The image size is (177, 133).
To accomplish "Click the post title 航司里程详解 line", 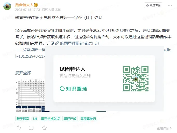I will [59, 18].
